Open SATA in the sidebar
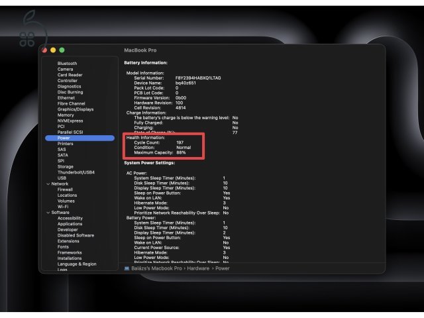Image resolution: width=424 pixels, height=318 pixels. click(x=62, y=155)
